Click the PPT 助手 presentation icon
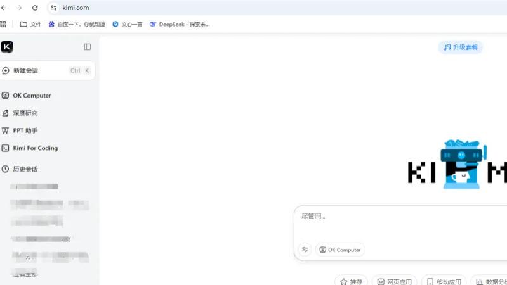Image resolution: width=507 pixels, height=285 pixels. coord(5,130)
